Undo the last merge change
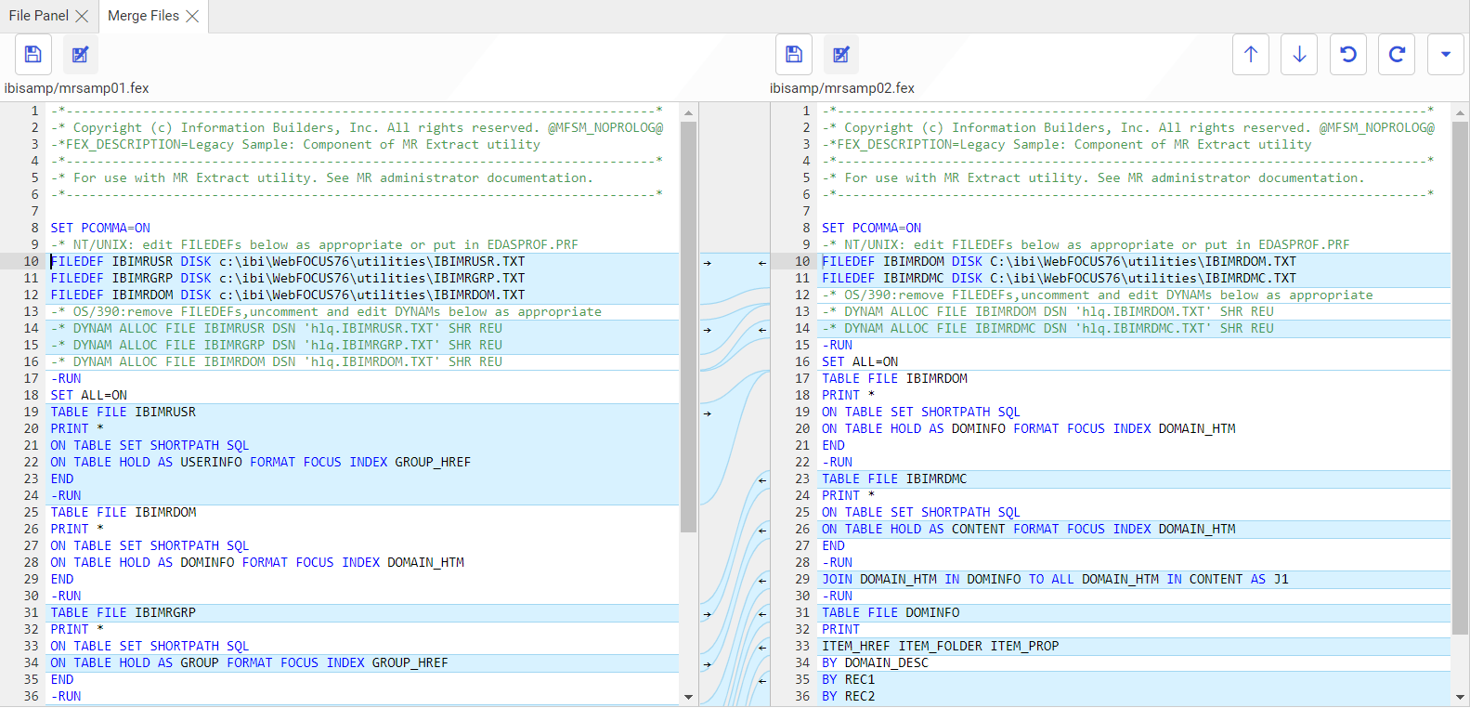The image size is (1470, 708). [1348, 55]
